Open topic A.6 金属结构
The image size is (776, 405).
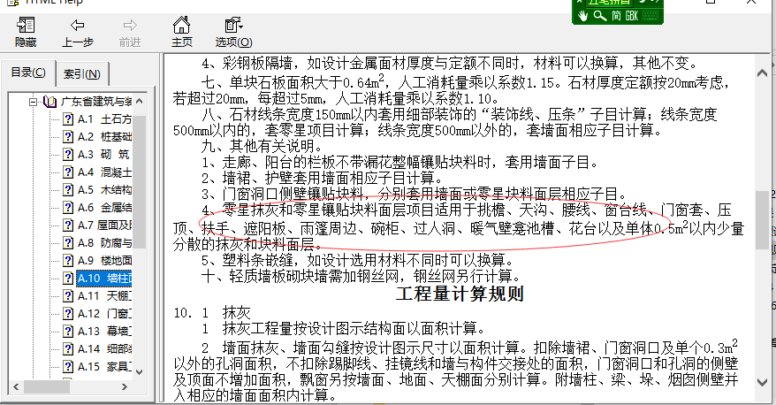click(x=104, y=208)
